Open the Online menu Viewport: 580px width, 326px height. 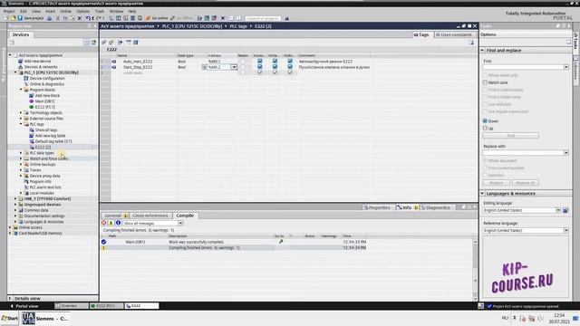point(66,11)
